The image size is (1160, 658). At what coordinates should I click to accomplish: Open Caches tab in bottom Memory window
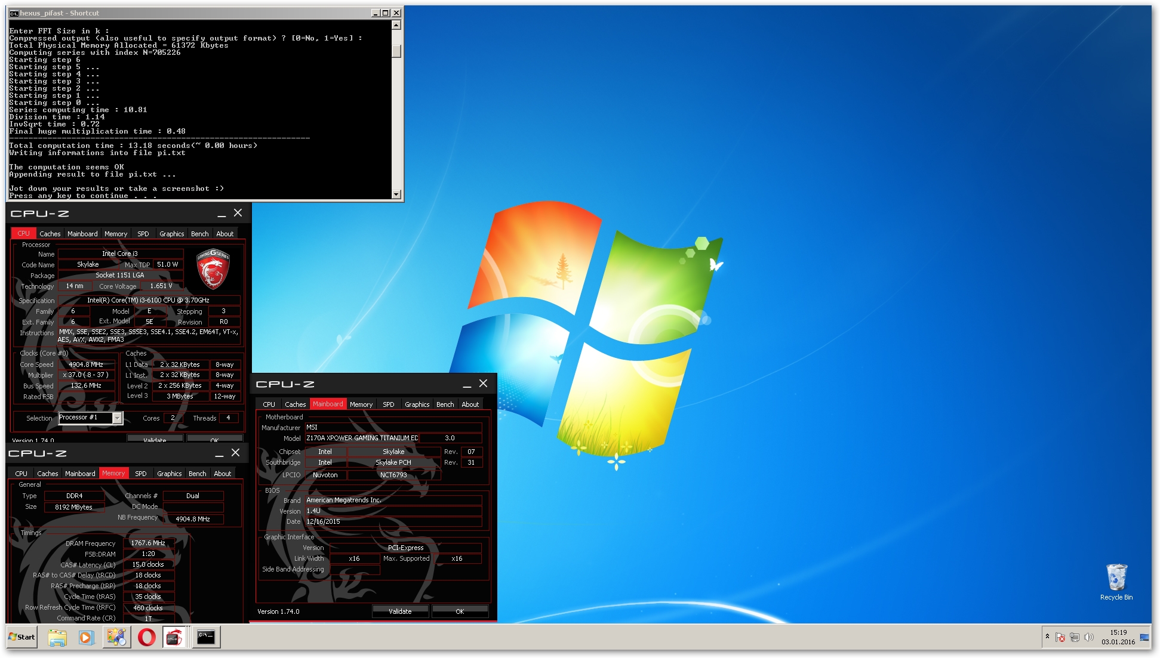(48, 474)
